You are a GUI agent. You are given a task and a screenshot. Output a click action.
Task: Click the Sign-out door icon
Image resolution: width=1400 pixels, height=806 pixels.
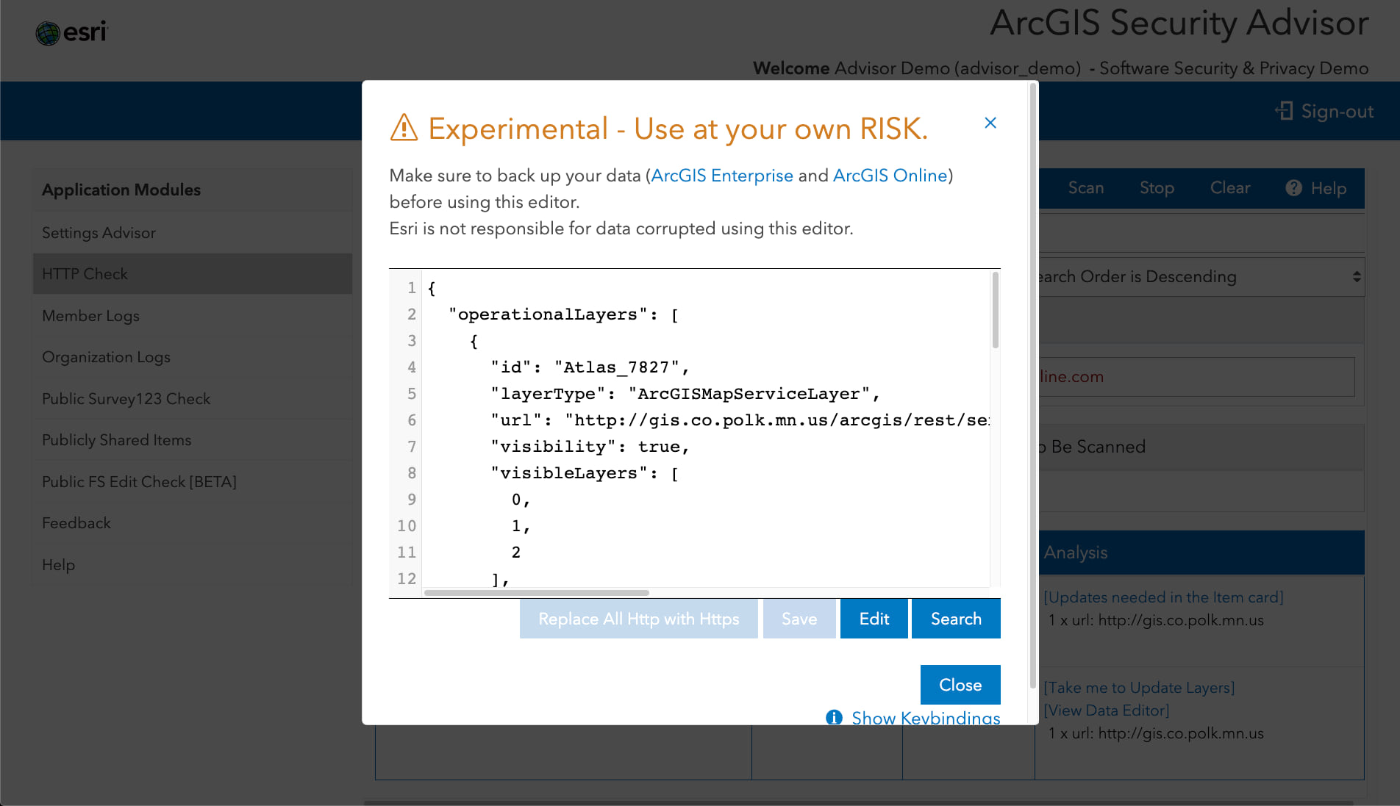pos(1284,111)
